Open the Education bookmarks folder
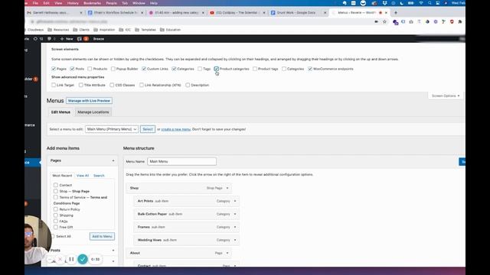This screenshot has width=490, height=275. click(170, 30)
